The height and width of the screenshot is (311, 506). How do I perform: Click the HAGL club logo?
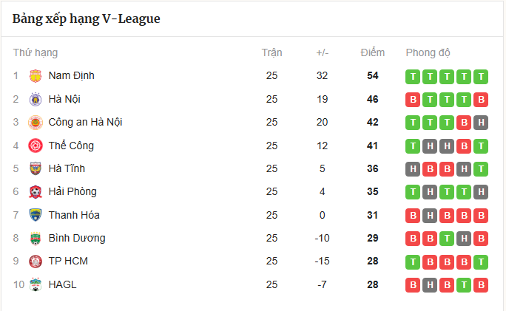click(36, 284)
